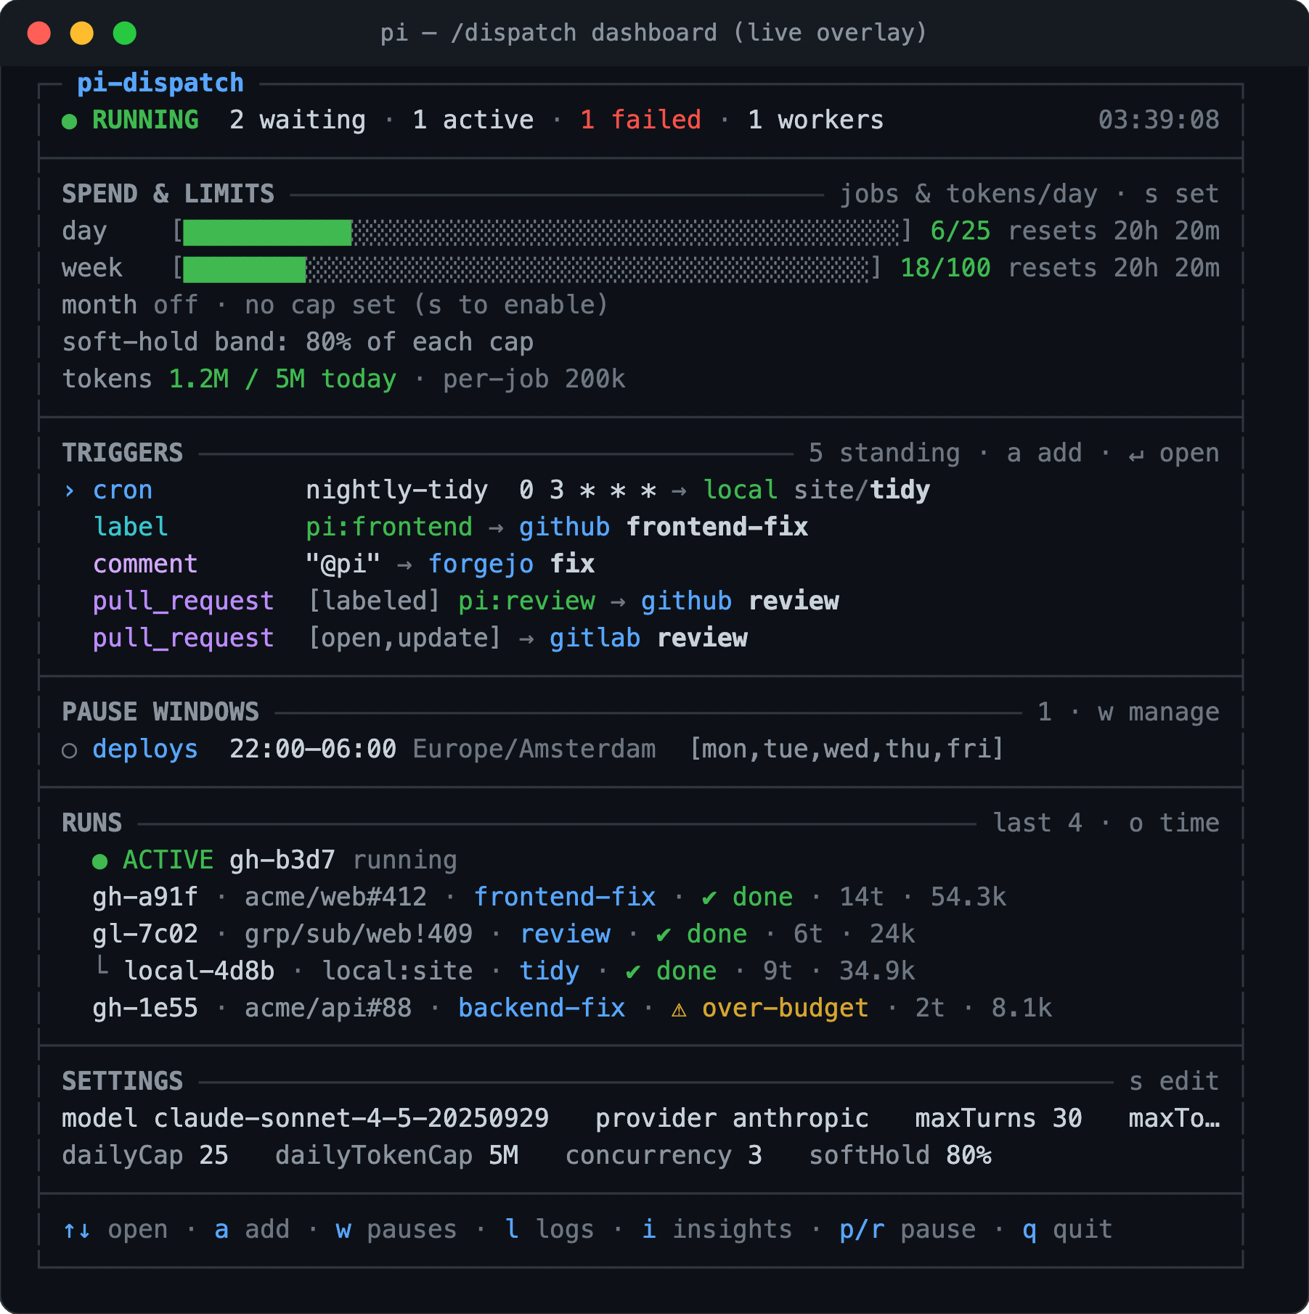Screen dimensions: 1309x1314
Task: Click 's set' in SPEND & LIMITS header
Action: [1181, 194]
